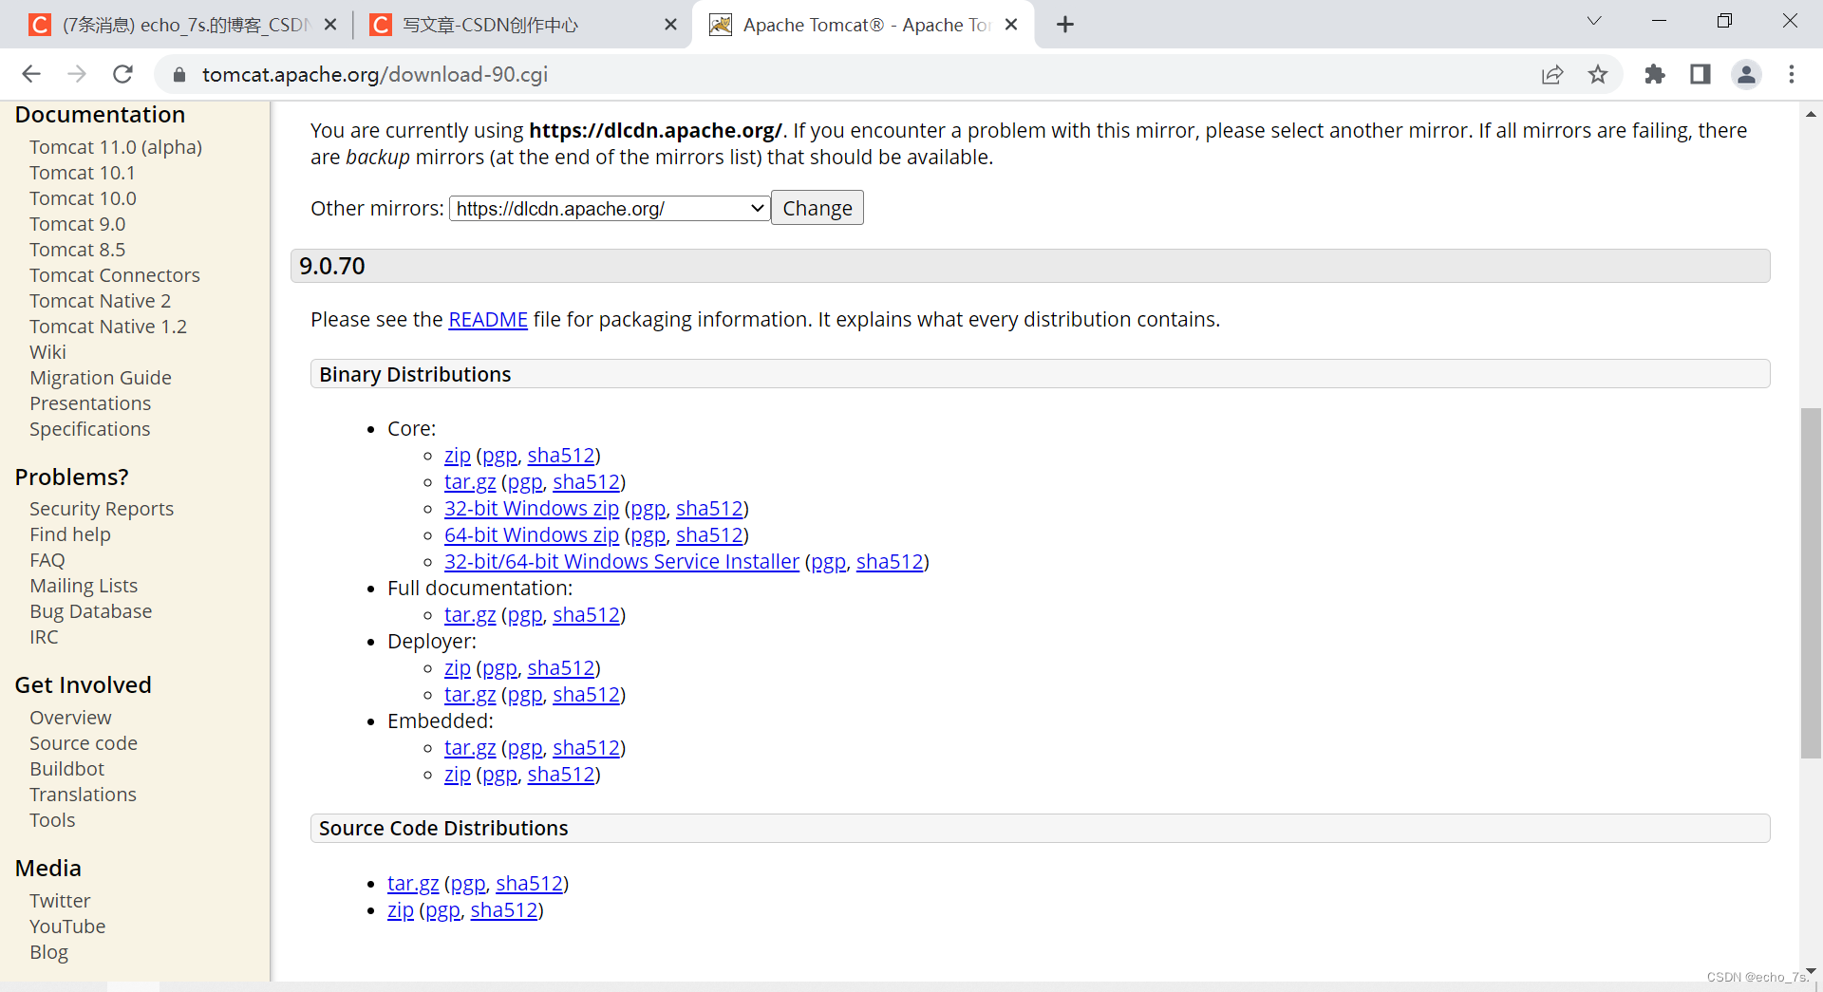Open the FAQ link
Screen dimensions: 1823x992
[x=47, y=560]
